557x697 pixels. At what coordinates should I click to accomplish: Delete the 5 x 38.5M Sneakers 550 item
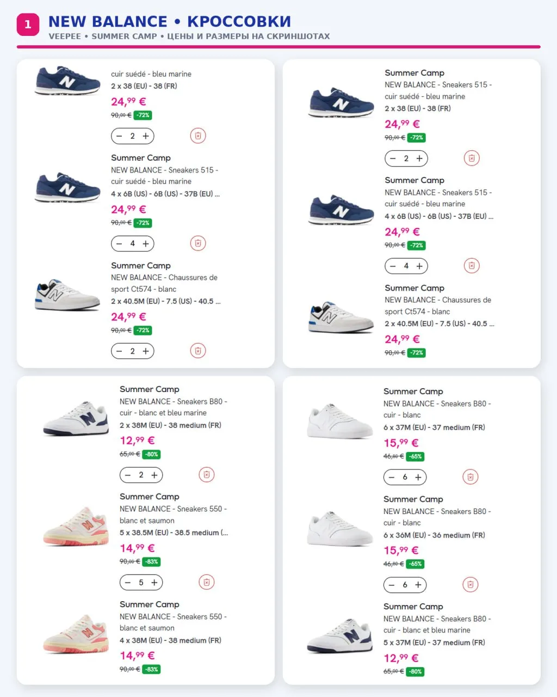click(207, 582)
